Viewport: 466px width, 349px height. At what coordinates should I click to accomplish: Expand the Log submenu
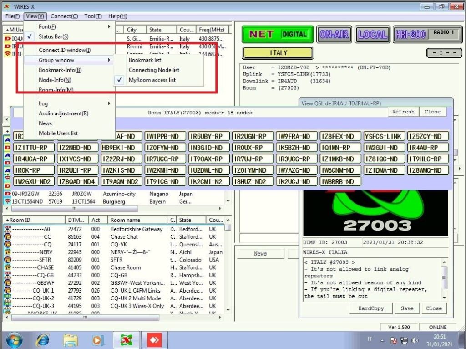(70, 103)
